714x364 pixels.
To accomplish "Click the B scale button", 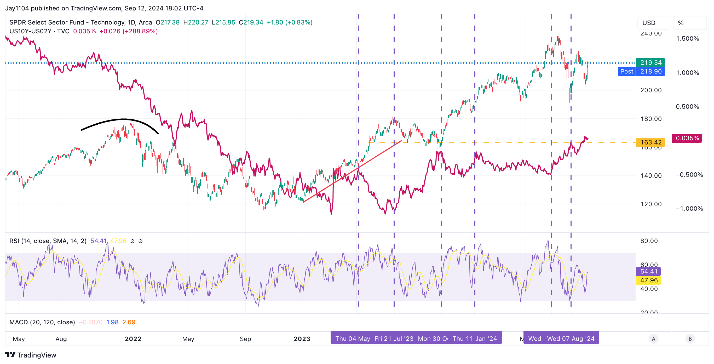I will tap(690, 339).
